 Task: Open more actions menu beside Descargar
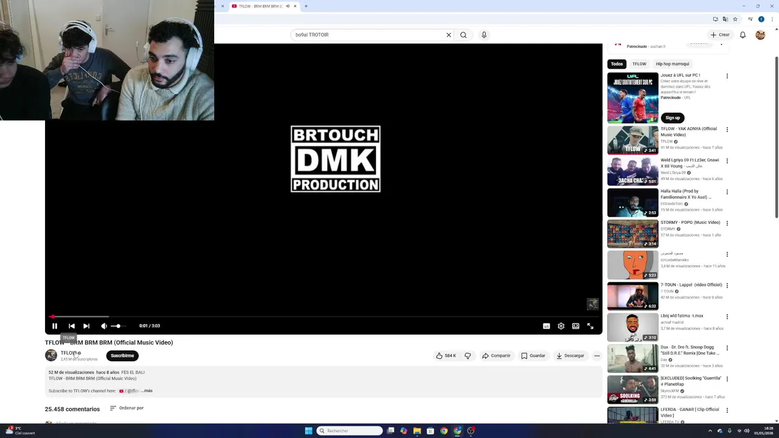tap(597, 356)
